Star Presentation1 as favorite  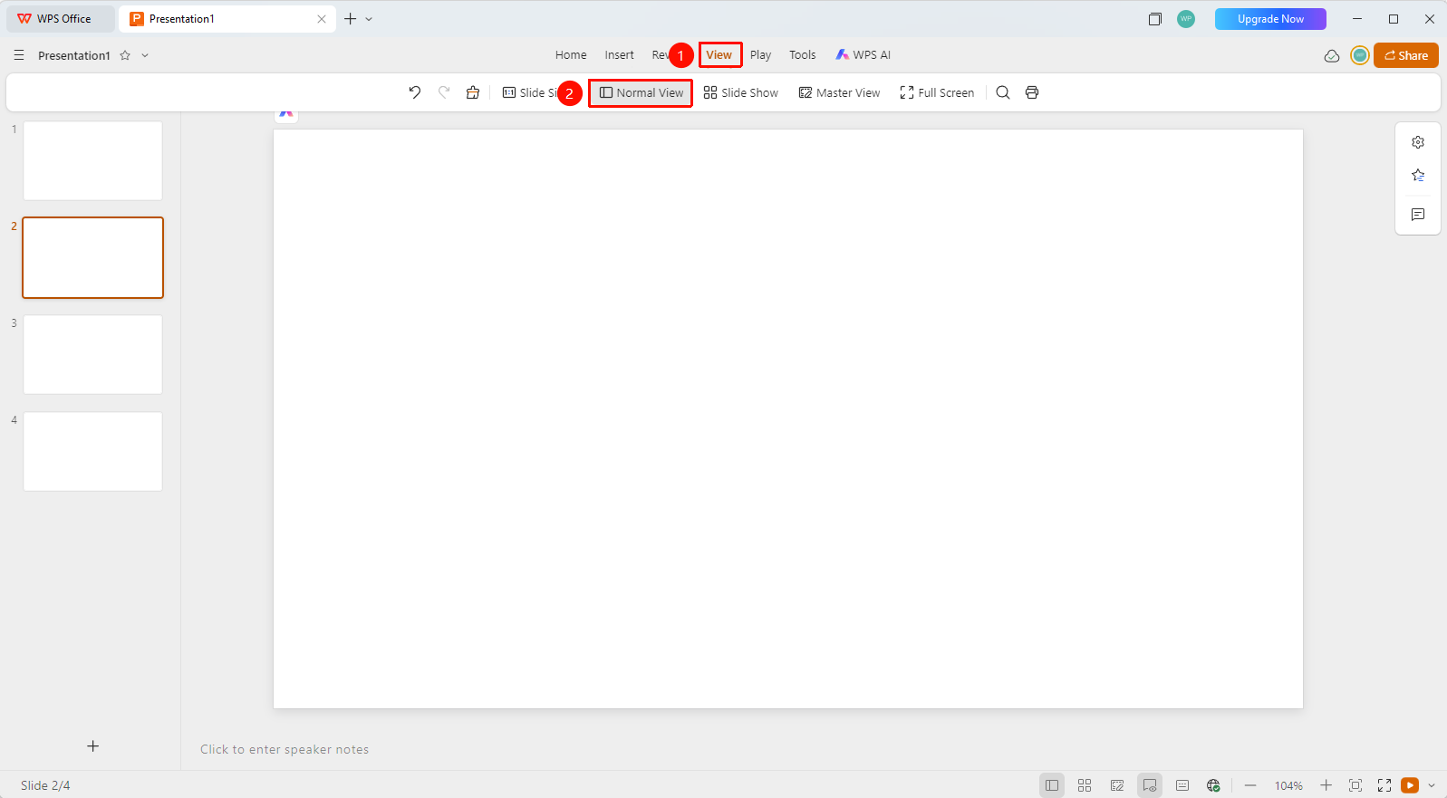(x=125, y=55)
